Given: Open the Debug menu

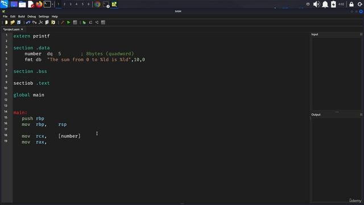Looking at the screenshot, I should [32, 17].
